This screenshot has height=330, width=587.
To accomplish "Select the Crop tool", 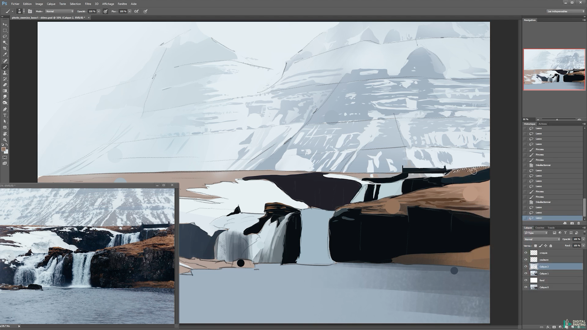I will coord(5,48).
